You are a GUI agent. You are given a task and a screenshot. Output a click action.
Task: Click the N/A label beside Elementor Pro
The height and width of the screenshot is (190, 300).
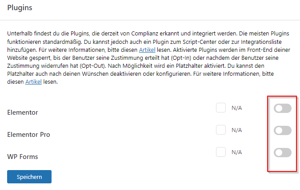237,130
